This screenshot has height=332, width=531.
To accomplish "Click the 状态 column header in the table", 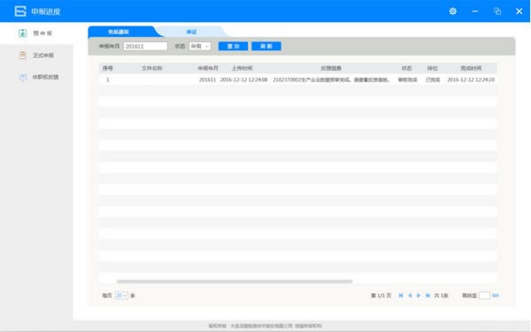I will coord(407,68).
